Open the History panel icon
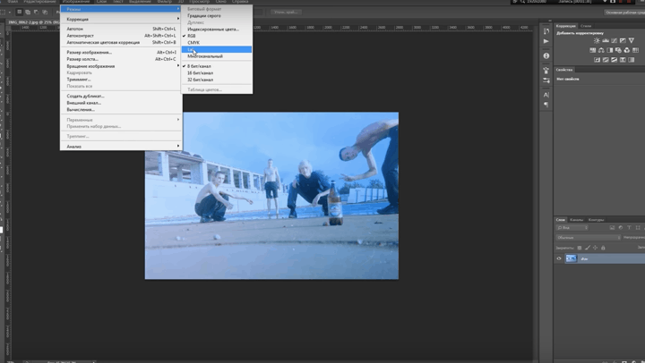 tap(546, 31)
